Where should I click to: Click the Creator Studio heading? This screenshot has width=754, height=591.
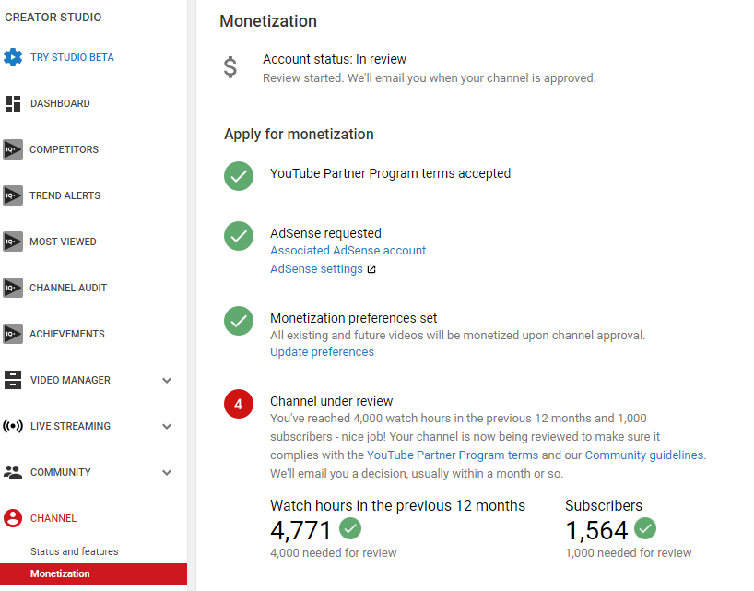(x=53, y=18)
